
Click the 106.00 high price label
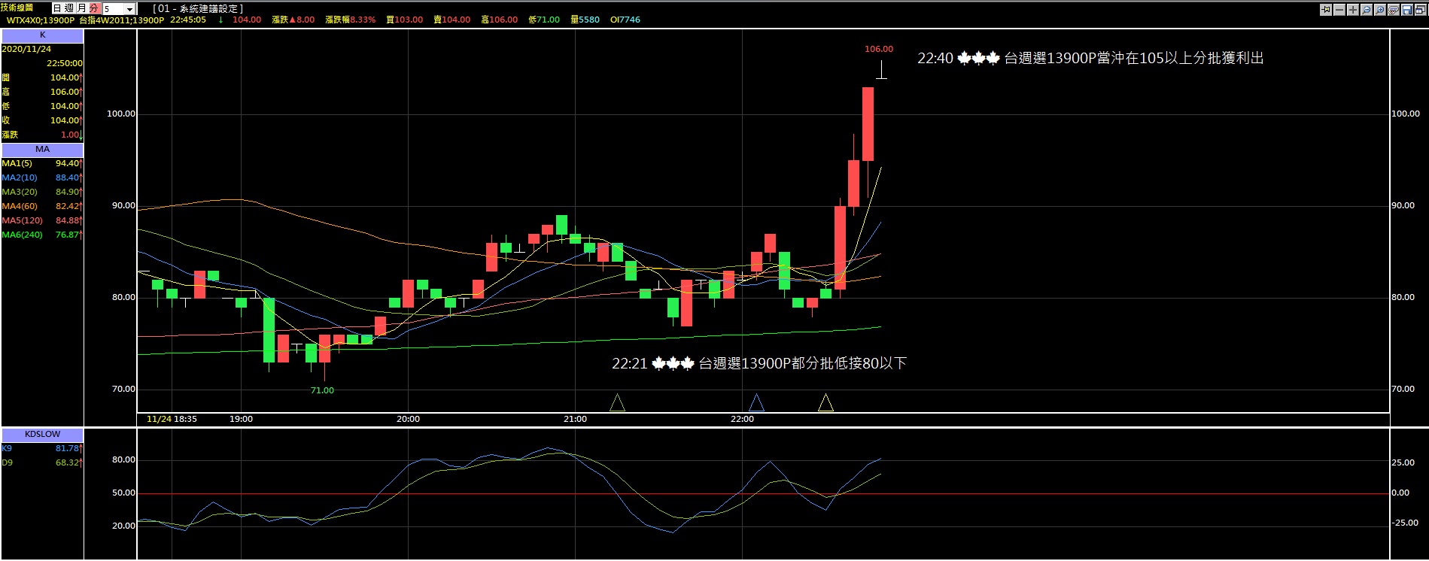pyautogui.click(x=879, y=49)
